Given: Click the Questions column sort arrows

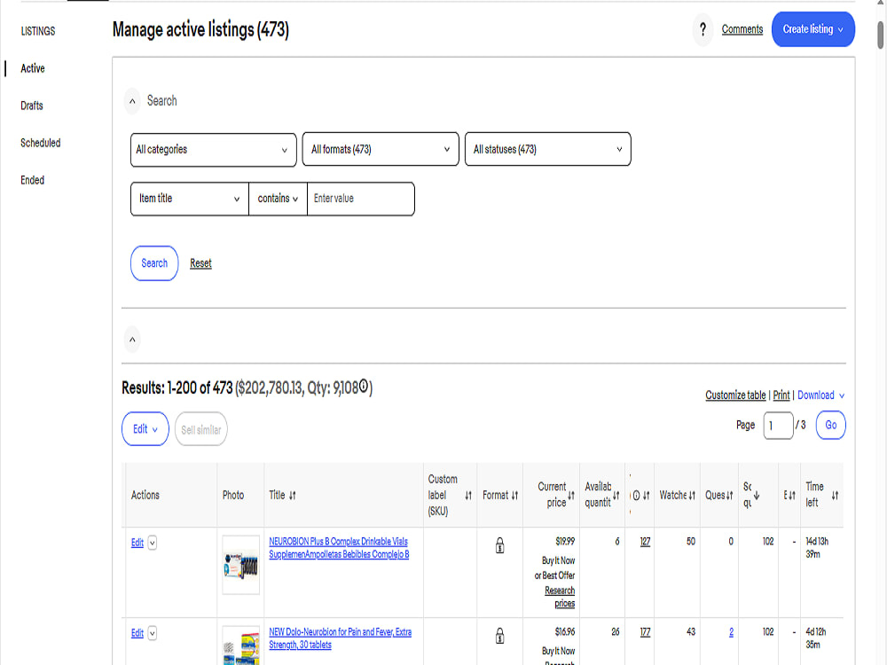Looking at the screenshot, I should point(729,495).
